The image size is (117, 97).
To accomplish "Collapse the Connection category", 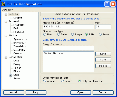I will [6, 58].
